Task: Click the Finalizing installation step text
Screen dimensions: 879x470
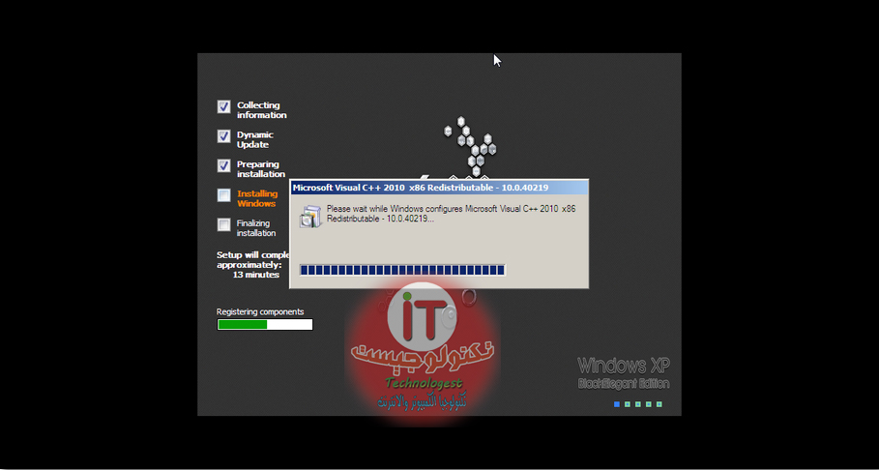Action: (255, 228)
